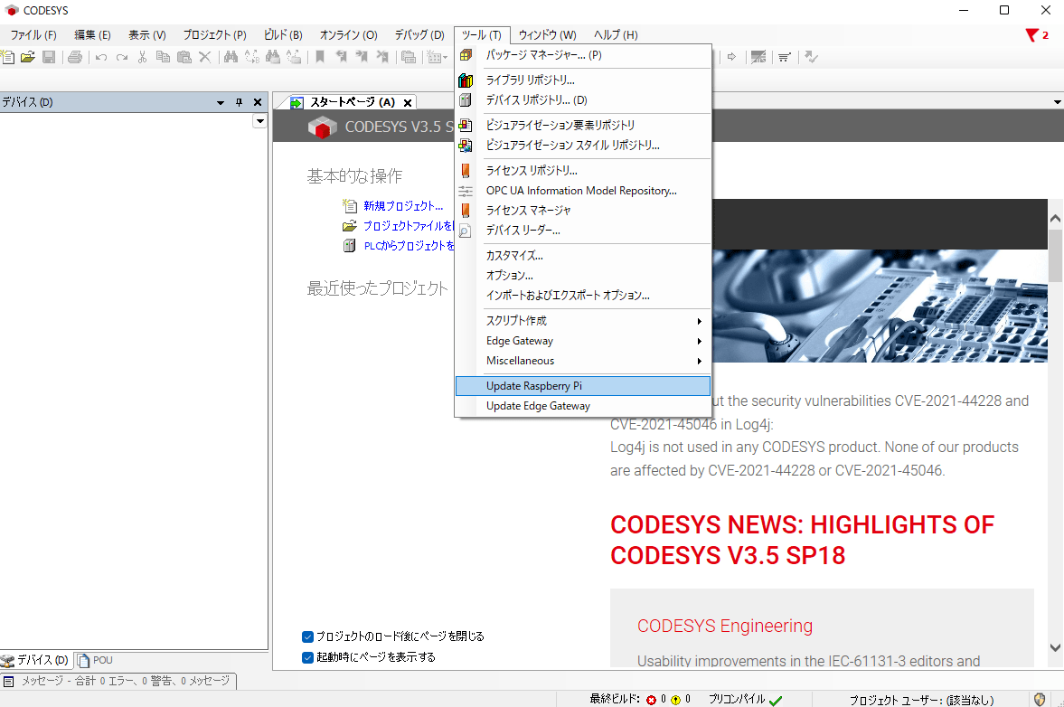
Task: Click the Cut scissors icon
Action: pyautogui.click(x=143, y=57)
